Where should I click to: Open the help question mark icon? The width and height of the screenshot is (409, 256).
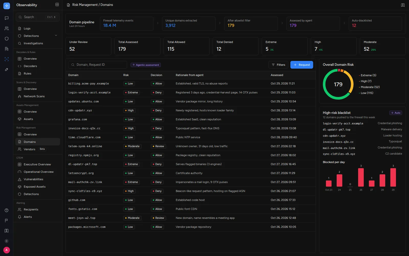tap(7, 210)
